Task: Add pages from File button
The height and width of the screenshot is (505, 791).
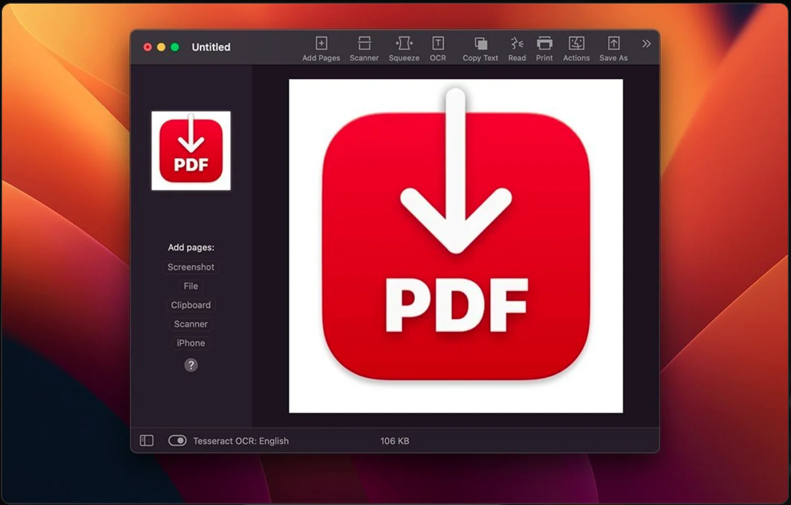Action: (x=191, y=286)
